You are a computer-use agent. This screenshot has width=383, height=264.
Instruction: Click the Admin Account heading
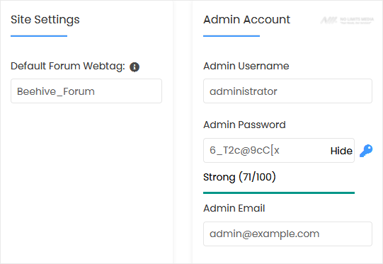click(x=246, y=20)
